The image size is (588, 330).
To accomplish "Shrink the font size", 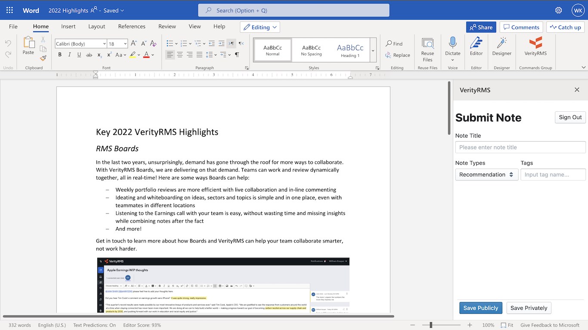I will click(143, 43).
